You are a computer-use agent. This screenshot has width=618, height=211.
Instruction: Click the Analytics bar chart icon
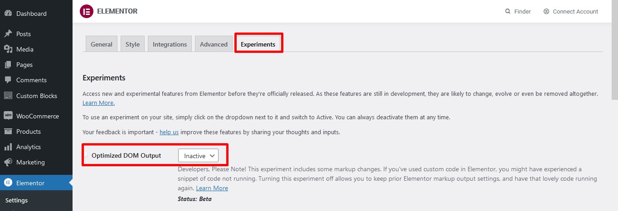pos(8,147)
